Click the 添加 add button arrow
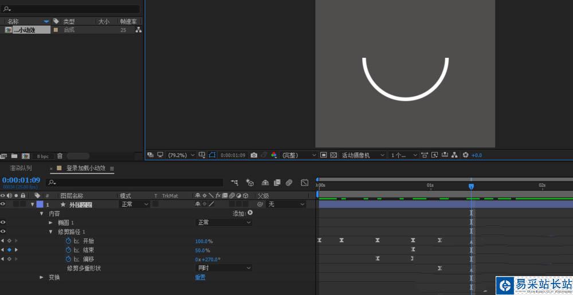Screen dimensions: 573x295 250,213
